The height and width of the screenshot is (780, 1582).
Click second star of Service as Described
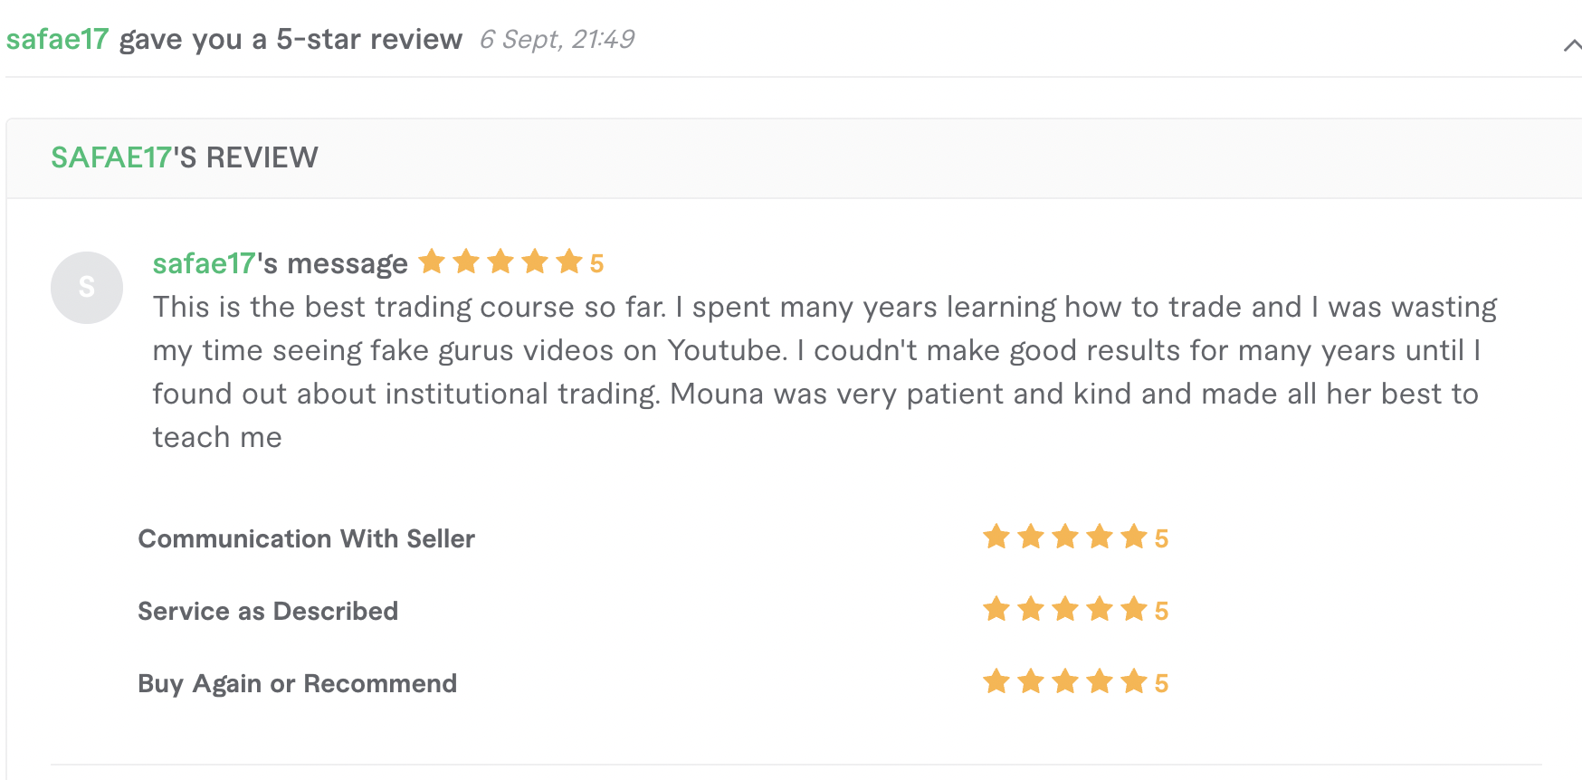[x=1031, y=609]
